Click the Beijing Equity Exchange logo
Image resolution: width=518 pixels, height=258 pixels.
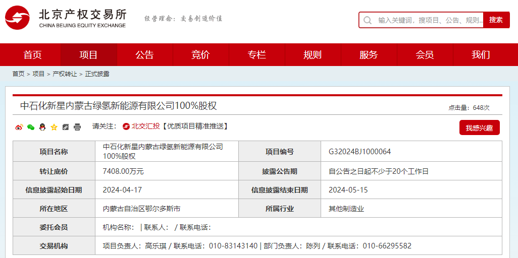(x=66, y=18)
